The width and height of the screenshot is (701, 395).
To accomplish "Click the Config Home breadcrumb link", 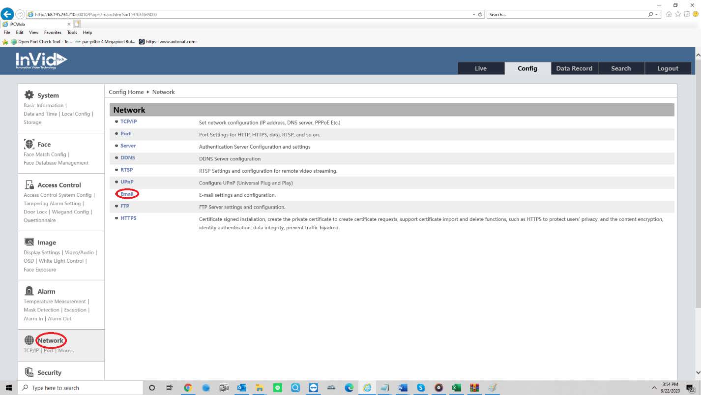I will point(126,92).
